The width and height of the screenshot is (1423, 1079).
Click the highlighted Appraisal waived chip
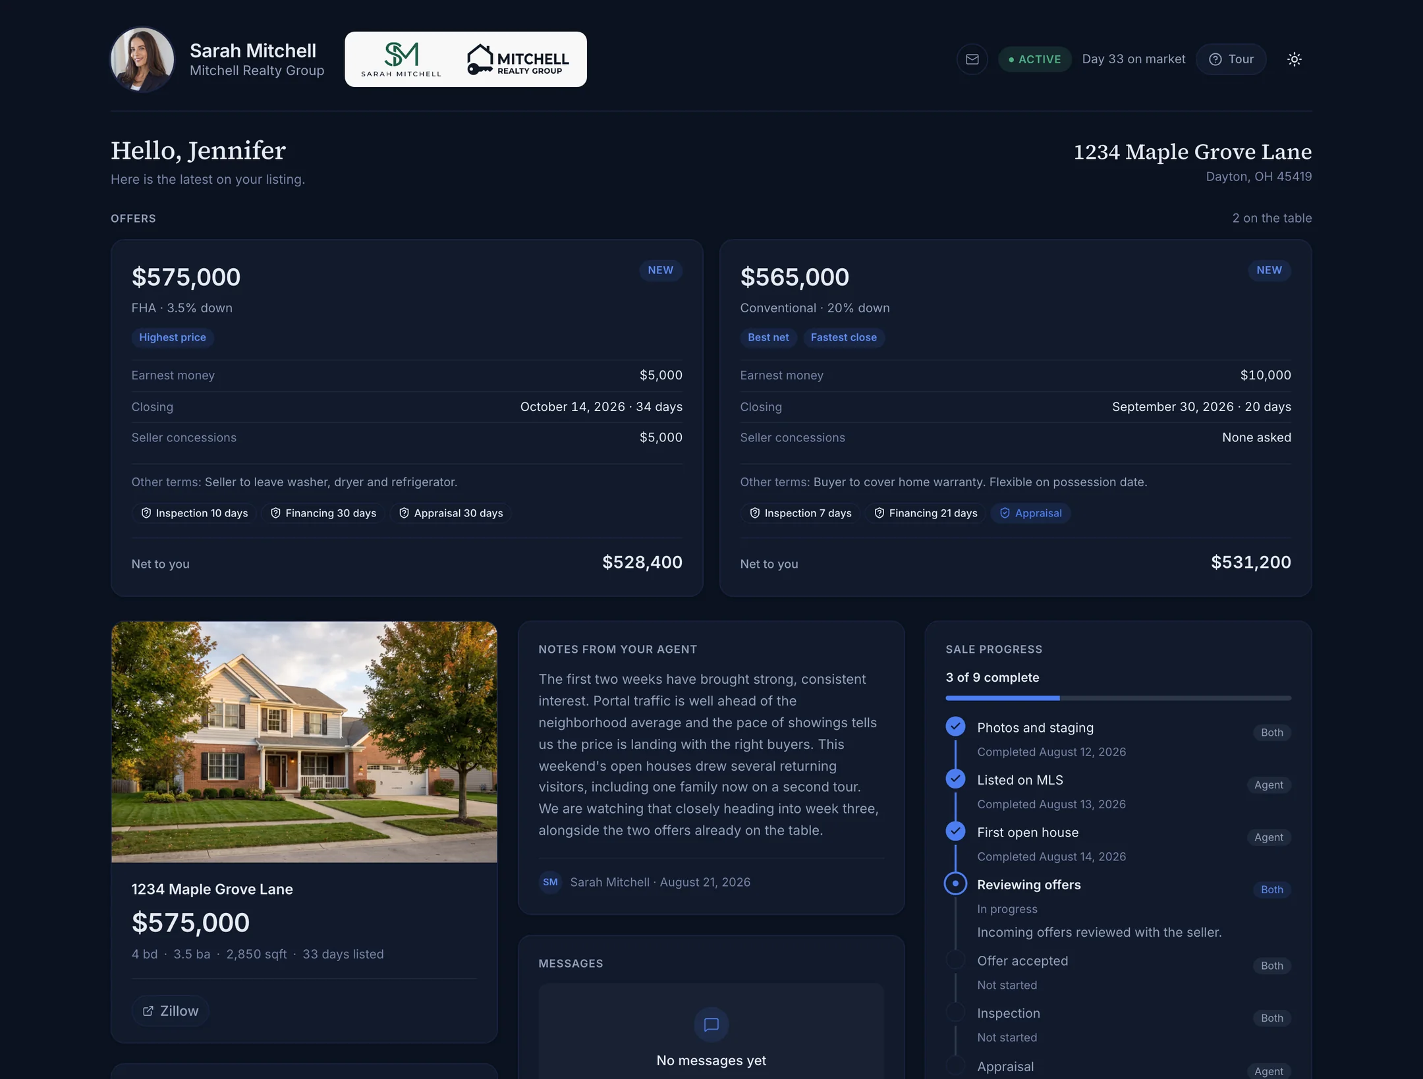point(1030,513)
